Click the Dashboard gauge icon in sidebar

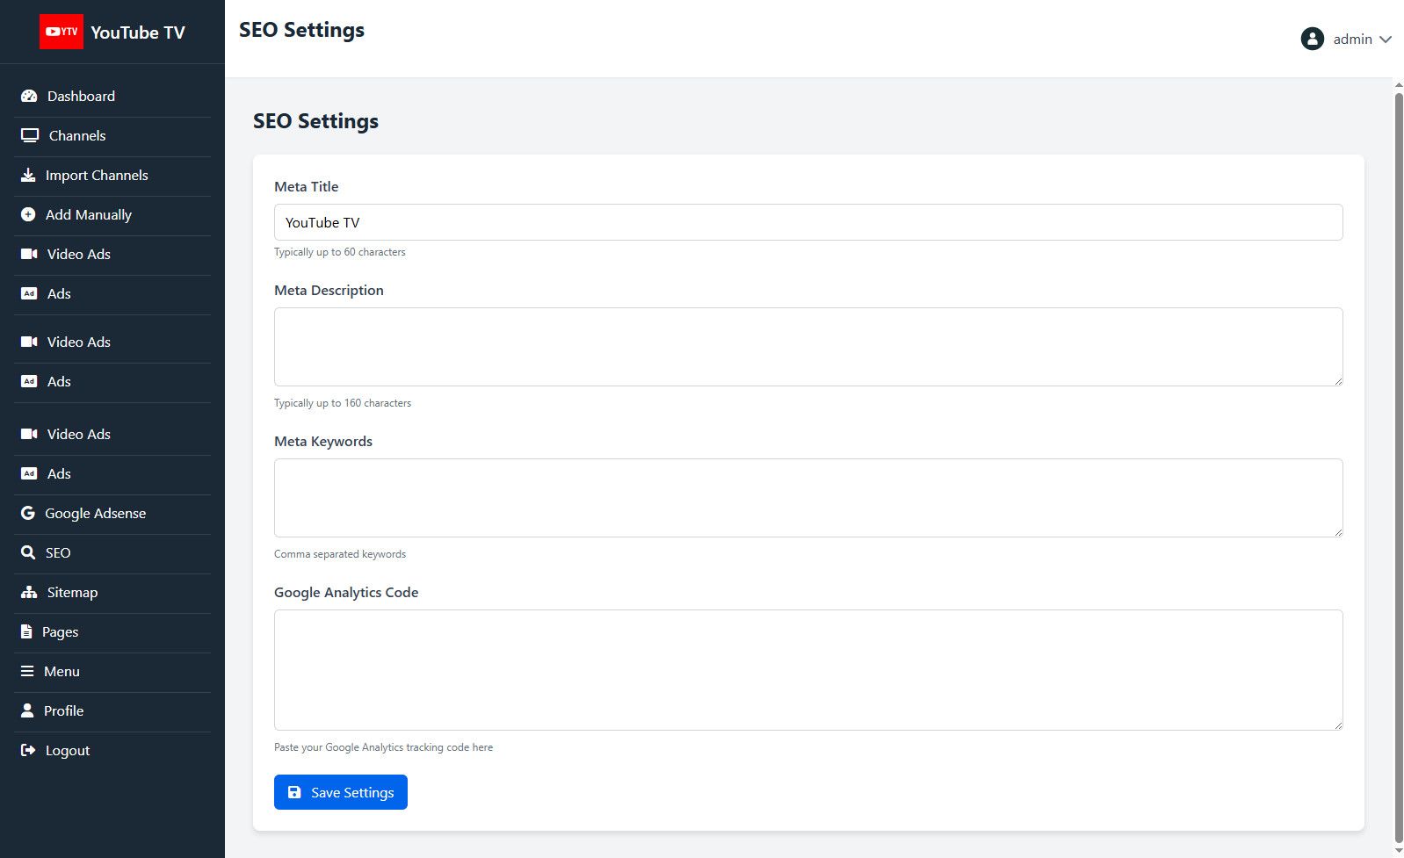(29, 97)
